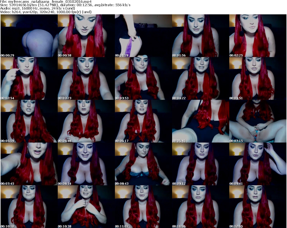The image size is (287, 228).
Task: Click the file name line at the top
Action: [46, 2]
